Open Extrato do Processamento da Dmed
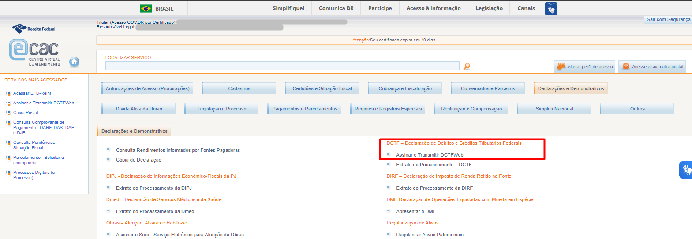Image resolution: width=692 pixels, height=239 pixels. (x=155, y=211)
